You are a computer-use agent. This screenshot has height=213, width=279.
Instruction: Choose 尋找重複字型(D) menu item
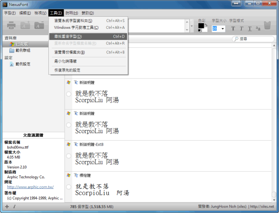click(88, 36)
